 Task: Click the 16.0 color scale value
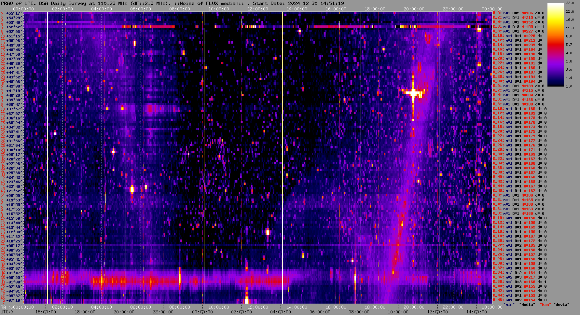[x=570, y=20]
